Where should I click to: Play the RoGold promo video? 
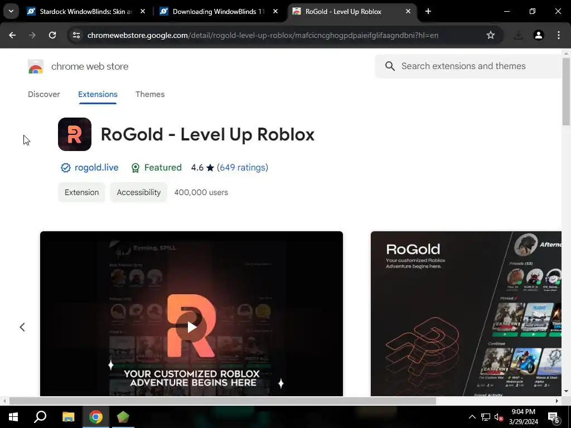192,327
